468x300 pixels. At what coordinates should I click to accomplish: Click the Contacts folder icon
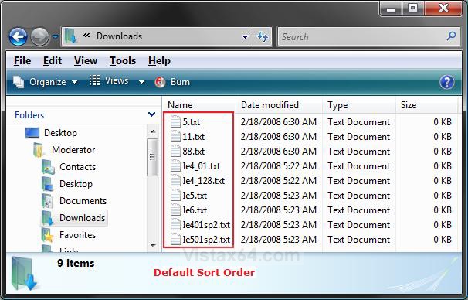pos(48,167)
